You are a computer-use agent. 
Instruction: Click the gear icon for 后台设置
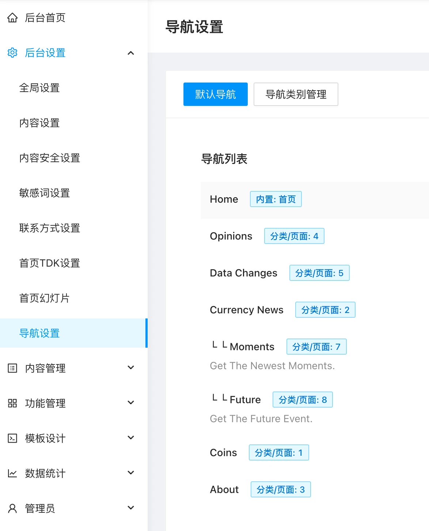click(12, 53)
